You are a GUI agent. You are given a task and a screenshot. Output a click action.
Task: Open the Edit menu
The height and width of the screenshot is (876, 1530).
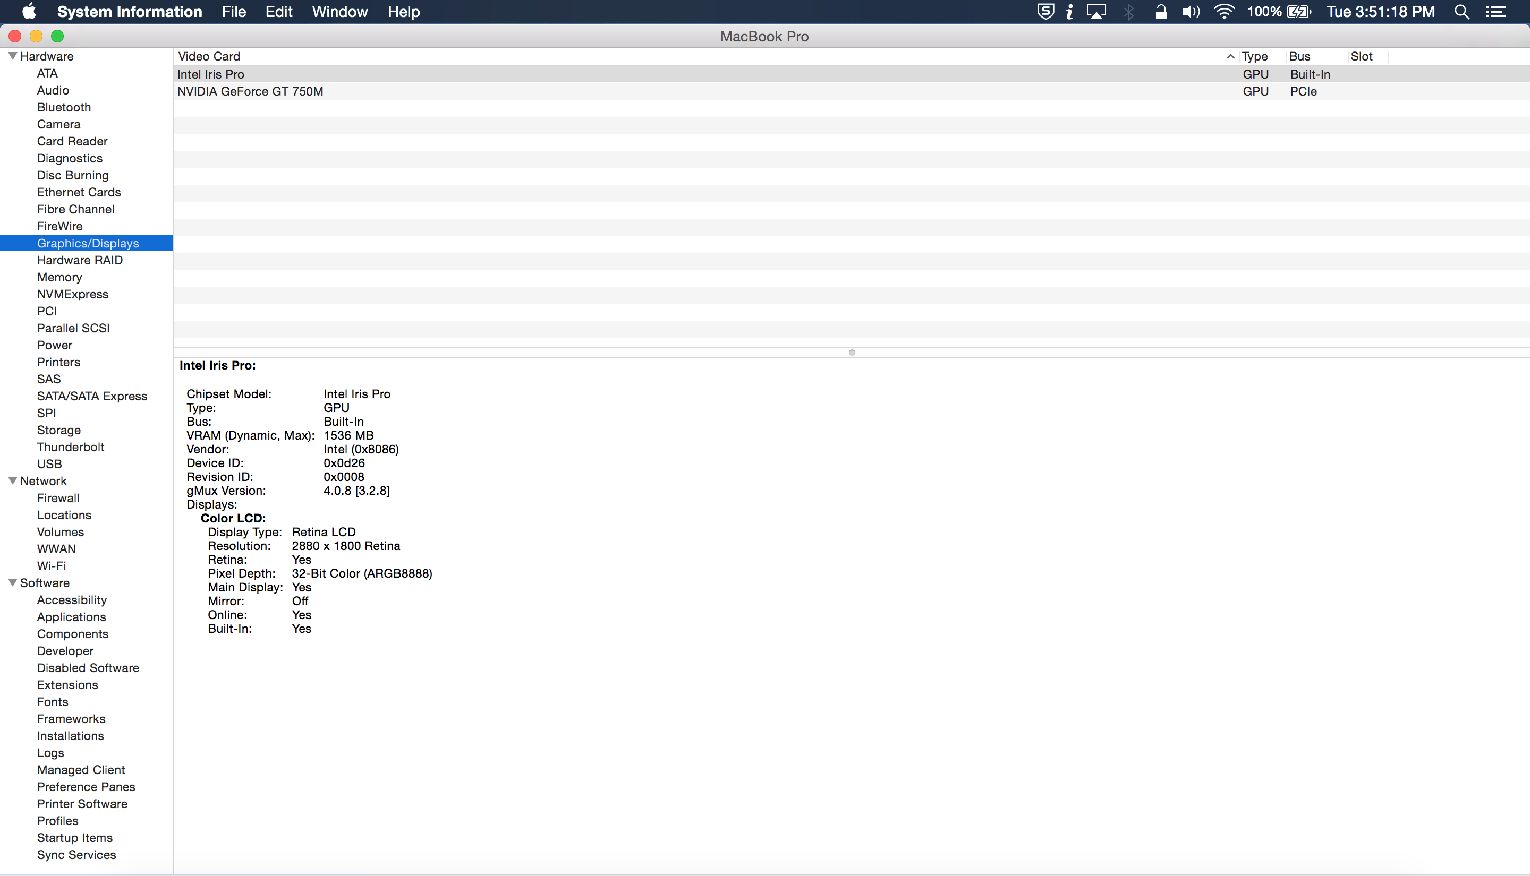(279, 12)
